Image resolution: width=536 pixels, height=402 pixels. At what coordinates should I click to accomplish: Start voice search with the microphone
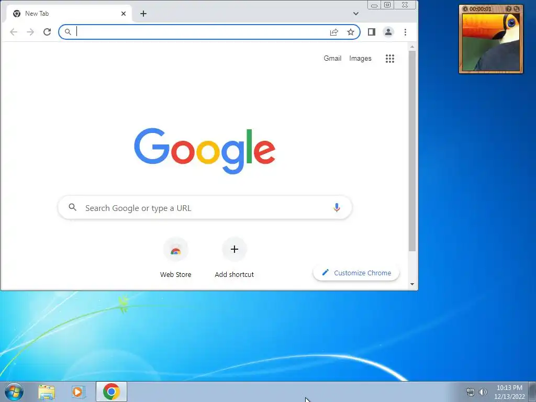click(337, 207)
